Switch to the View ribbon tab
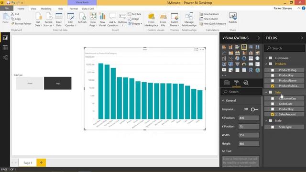 tap(33, 9)
